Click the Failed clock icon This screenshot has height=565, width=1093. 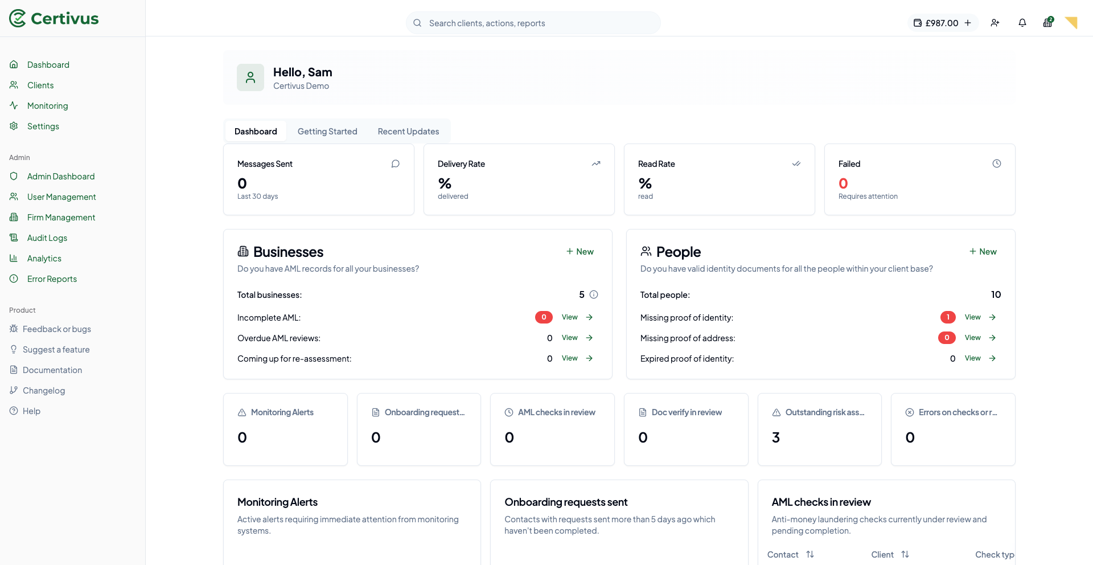[997, 163]
